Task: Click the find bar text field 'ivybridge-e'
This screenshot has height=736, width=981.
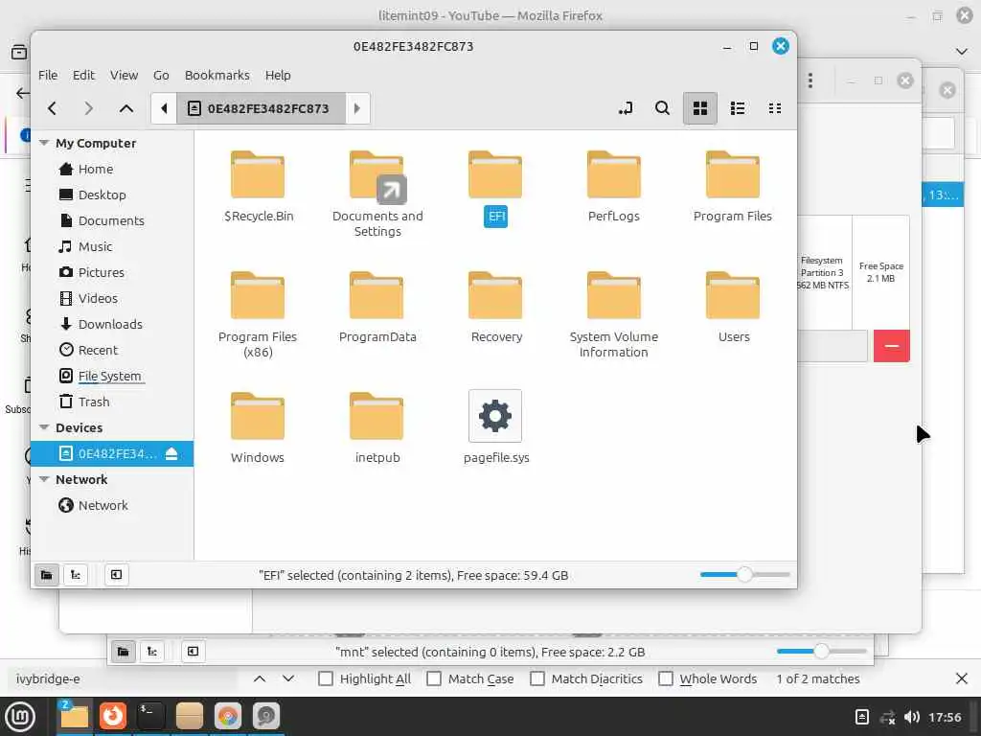Action: pos(124,678)
